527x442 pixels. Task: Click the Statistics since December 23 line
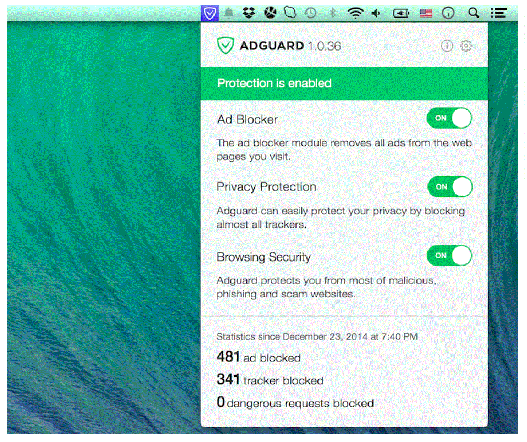(x=317, y=336)
